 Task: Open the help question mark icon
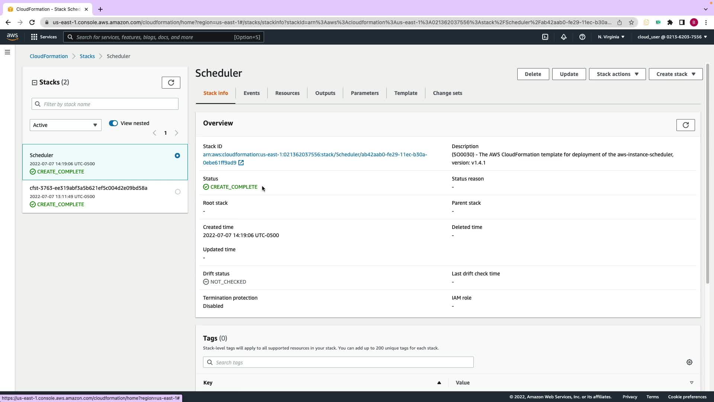tap(582, 37)
